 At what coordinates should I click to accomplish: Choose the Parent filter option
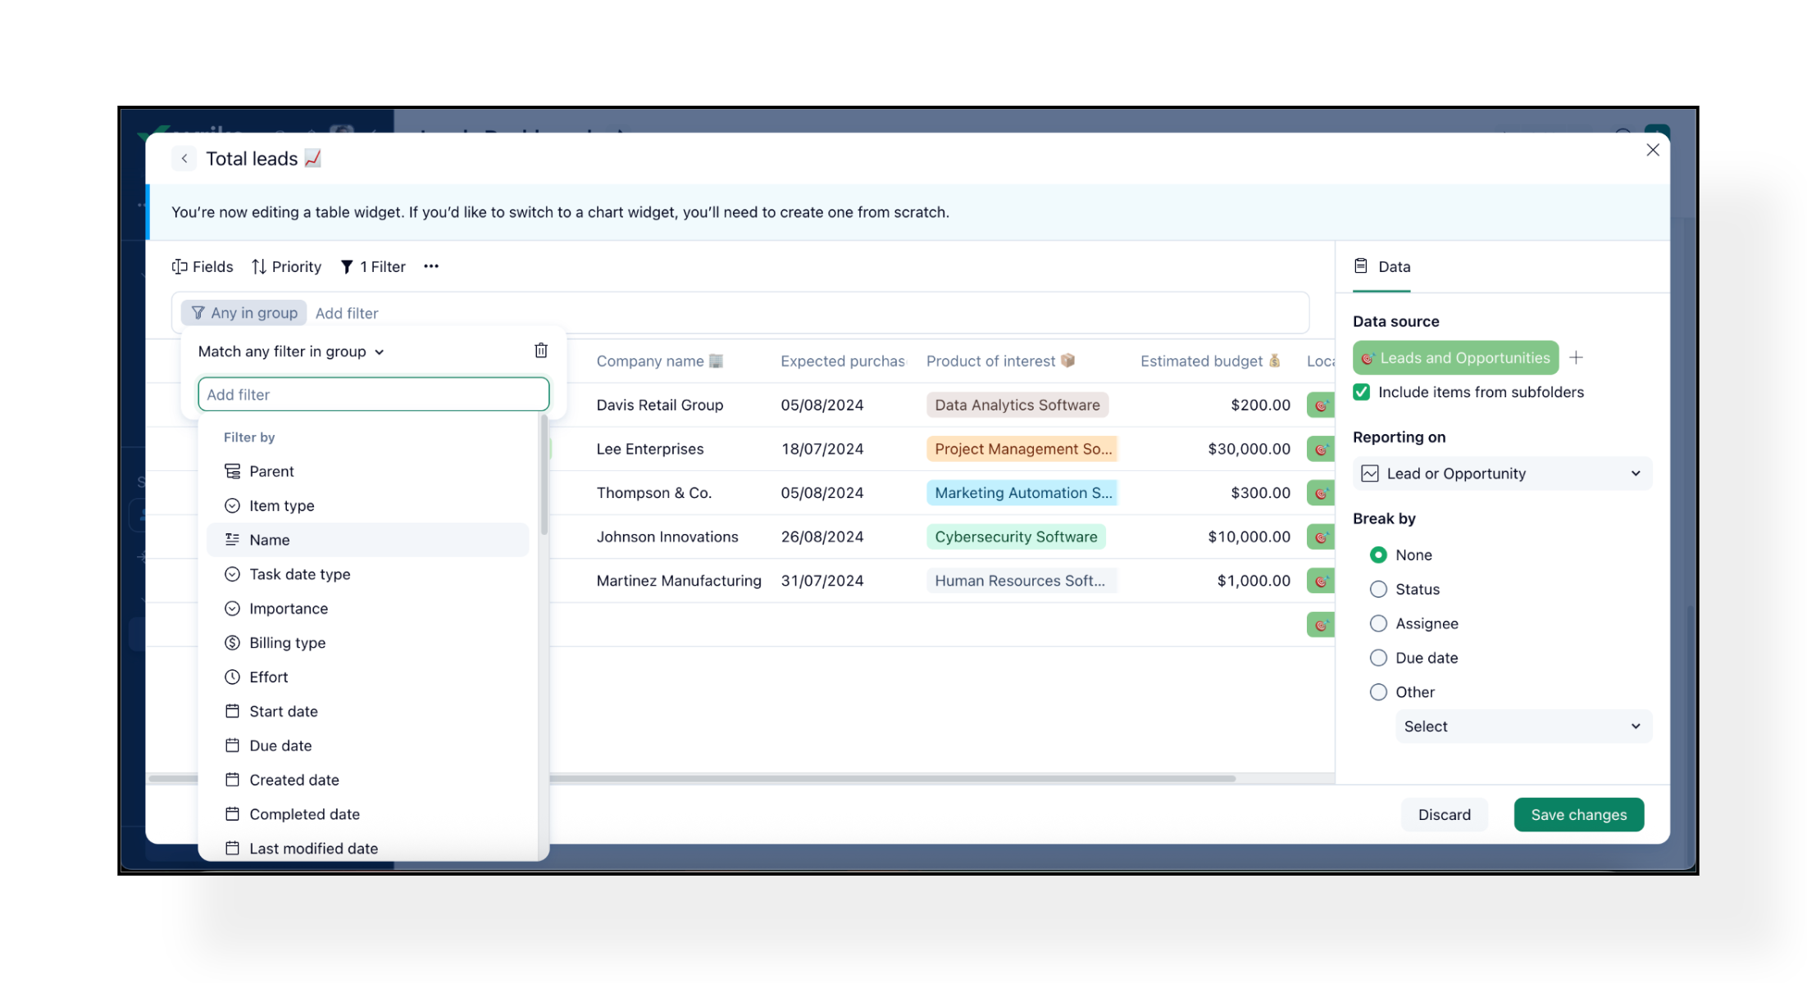368,471
